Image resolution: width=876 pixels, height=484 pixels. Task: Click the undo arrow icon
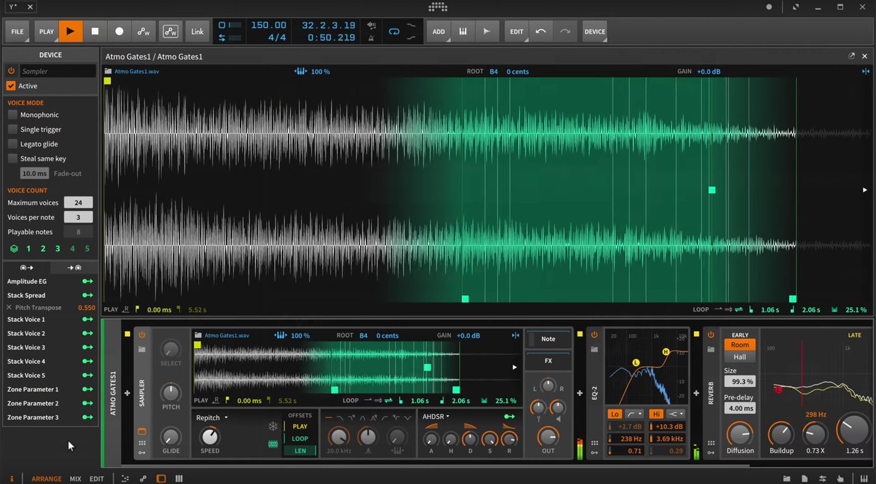[541, 31]
